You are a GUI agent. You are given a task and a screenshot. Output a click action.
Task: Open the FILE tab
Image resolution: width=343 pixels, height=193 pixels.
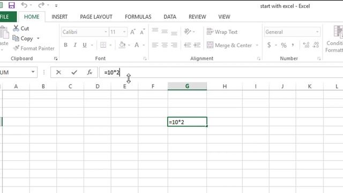tap(5, 17)
